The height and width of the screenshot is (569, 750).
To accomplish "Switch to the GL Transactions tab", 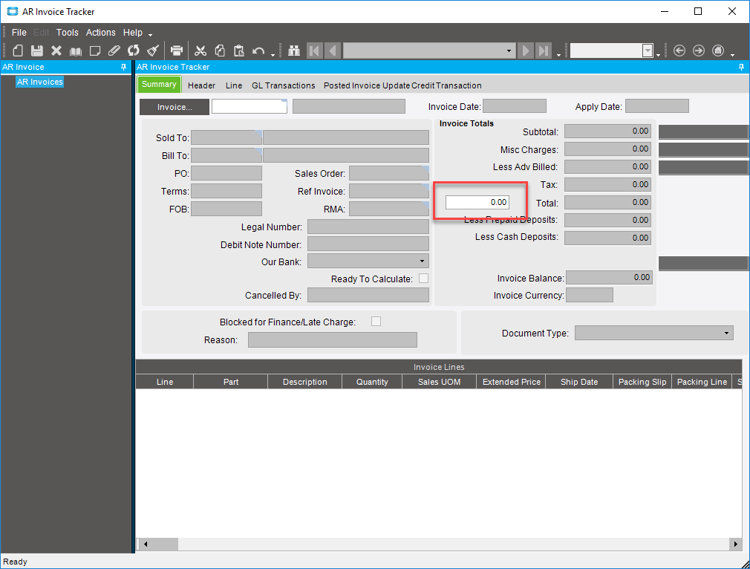I will point(283,85).
